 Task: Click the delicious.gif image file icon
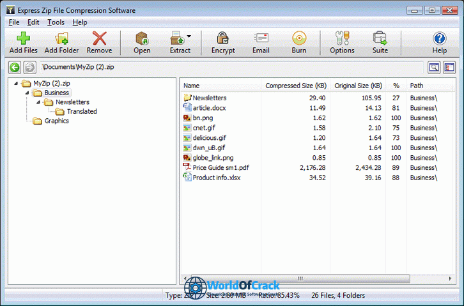coord(187,138)
